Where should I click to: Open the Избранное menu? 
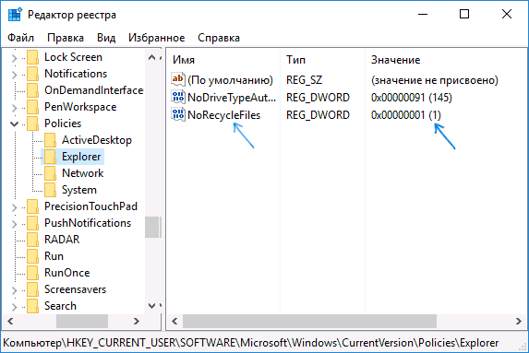tap(157, 38)
